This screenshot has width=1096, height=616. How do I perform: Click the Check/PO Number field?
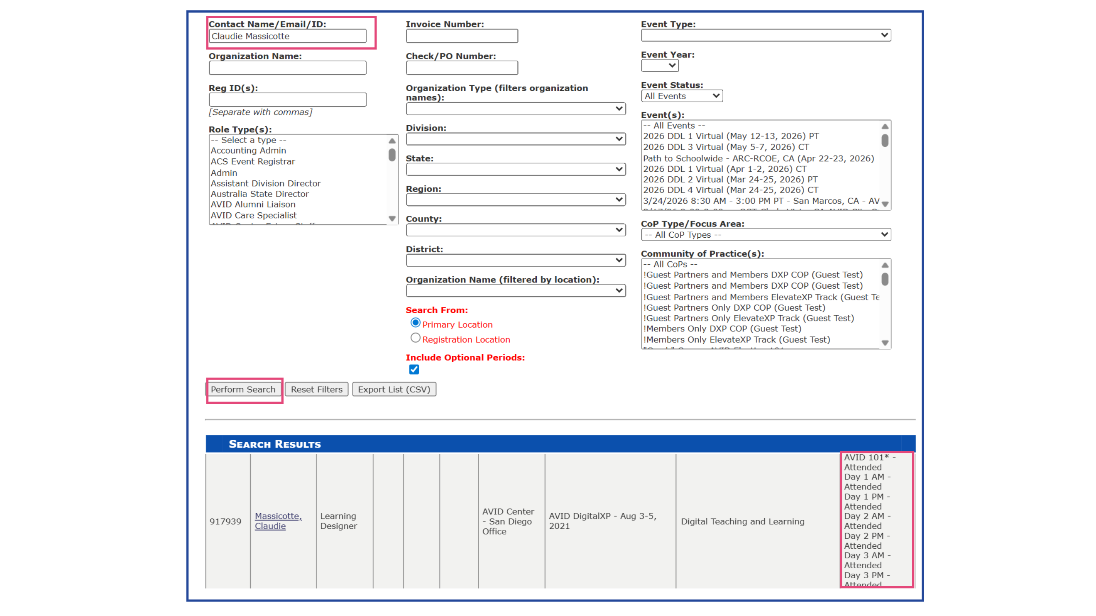[x=462, y=68]
